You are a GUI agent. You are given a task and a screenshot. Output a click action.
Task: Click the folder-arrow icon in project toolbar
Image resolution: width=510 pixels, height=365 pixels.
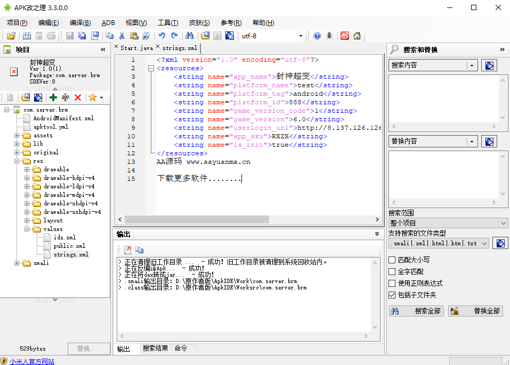click(x=26, y=97)
